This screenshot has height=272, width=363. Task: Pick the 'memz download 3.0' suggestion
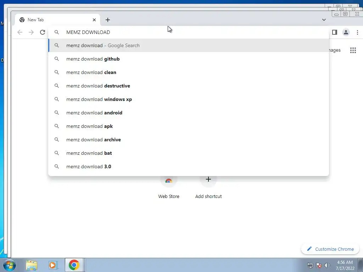tap(189, 166)
